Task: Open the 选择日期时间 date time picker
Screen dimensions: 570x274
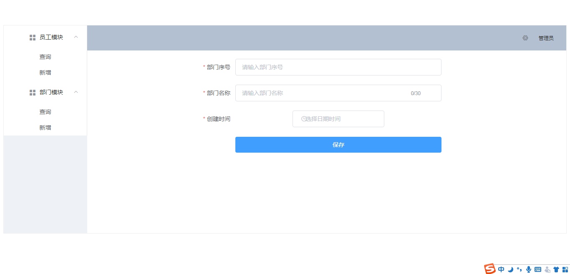Action: click(x=338, y=119)
